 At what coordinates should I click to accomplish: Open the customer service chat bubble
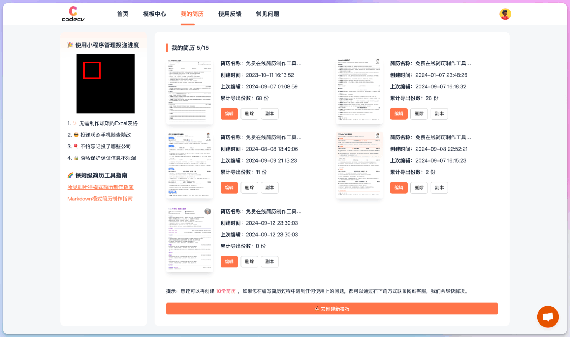[x=548, y=316]
